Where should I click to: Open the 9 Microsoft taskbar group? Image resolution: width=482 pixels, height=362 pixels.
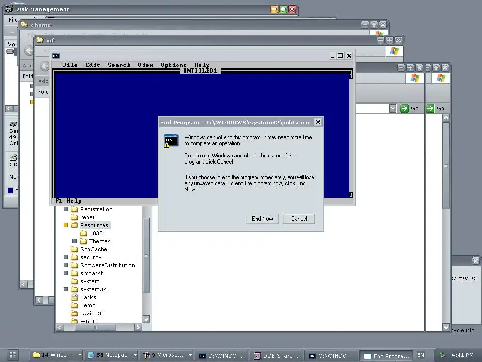coord(166,355)
